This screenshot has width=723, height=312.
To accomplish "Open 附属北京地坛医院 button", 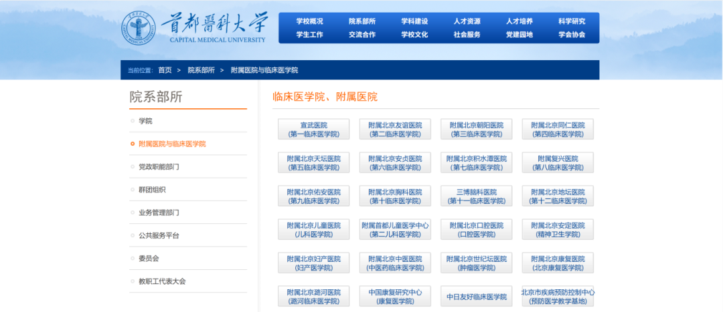I will 558,196.
